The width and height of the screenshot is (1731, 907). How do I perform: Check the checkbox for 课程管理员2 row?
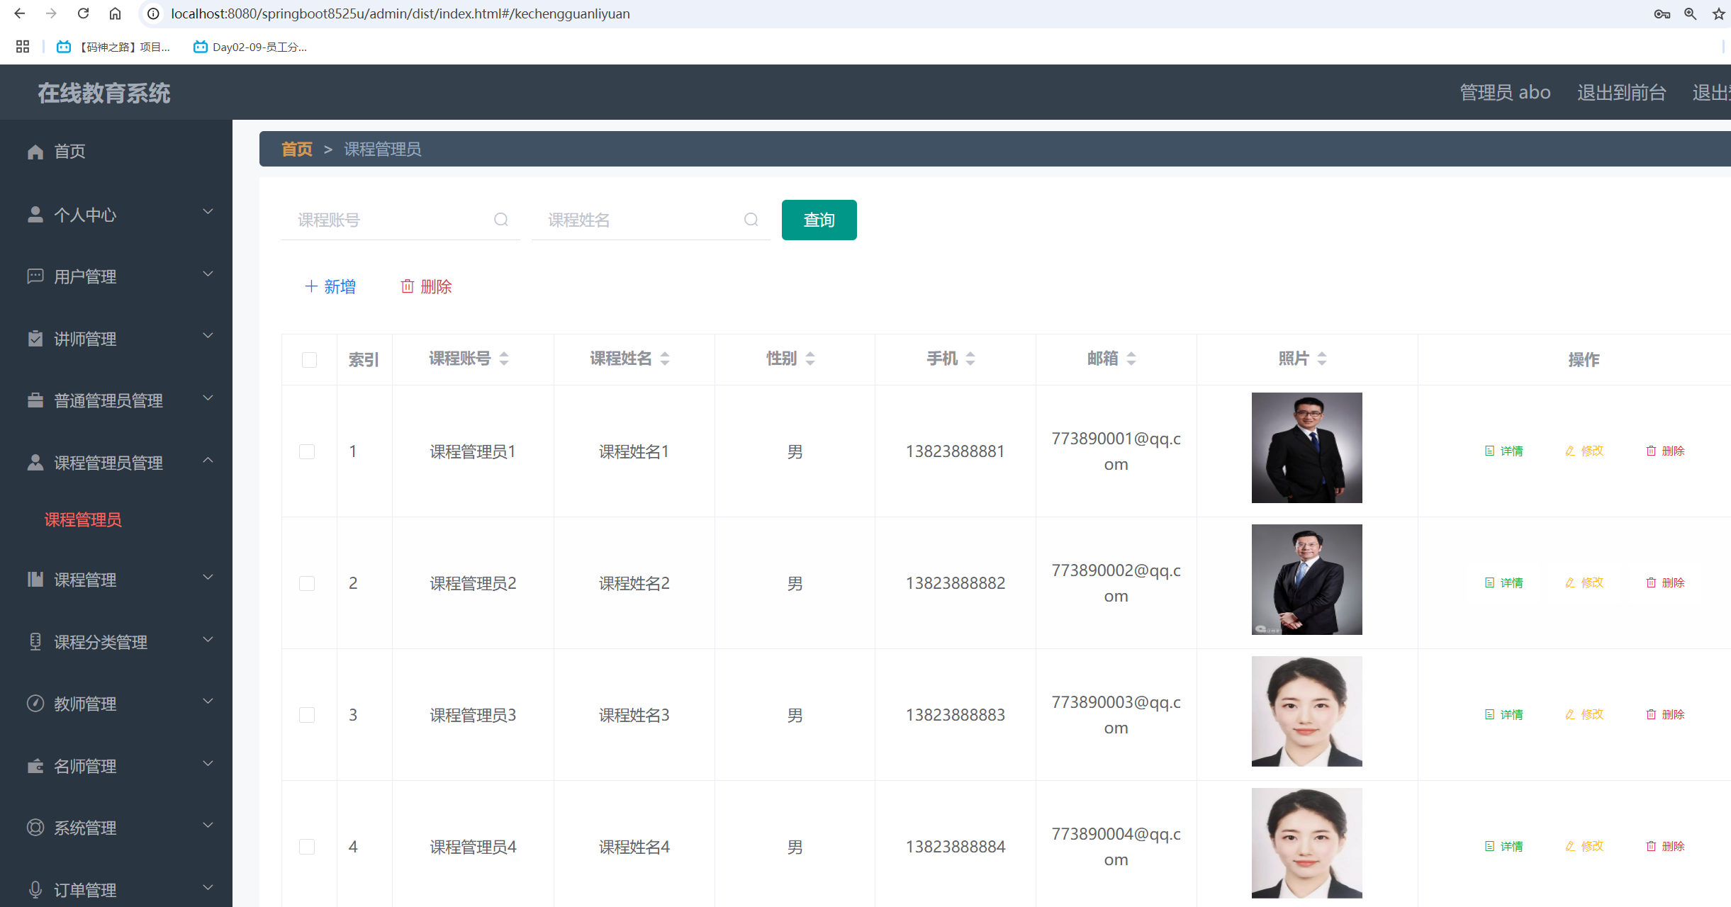pos(307,583)
